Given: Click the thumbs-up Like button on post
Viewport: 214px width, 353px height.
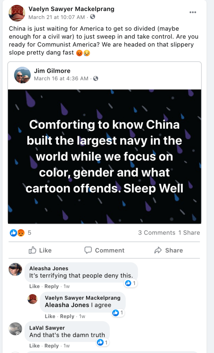Looking at the screenshot, I should [40, 250].
